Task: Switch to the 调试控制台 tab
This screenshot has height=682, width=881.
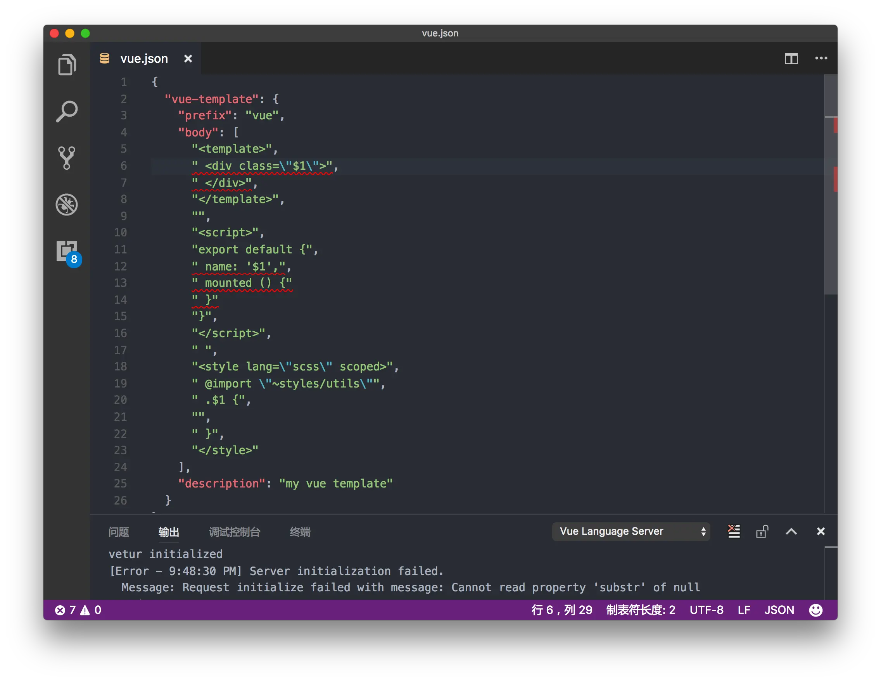Action: click(x=234, y=532)
